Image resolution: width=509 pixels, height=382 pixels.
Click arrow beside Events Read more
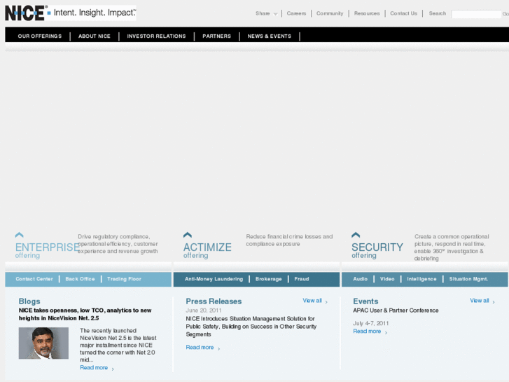tap(386, 332)
